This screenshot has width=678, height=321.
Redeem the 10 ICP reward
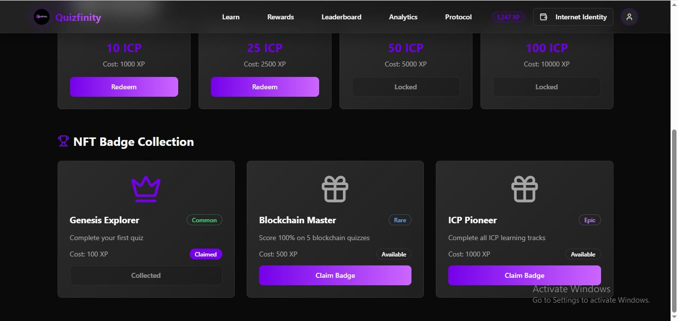[124, 87]
